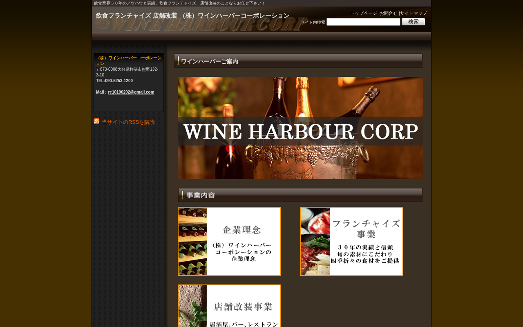Open the サイトマップ navigation link

pos(413,13)
